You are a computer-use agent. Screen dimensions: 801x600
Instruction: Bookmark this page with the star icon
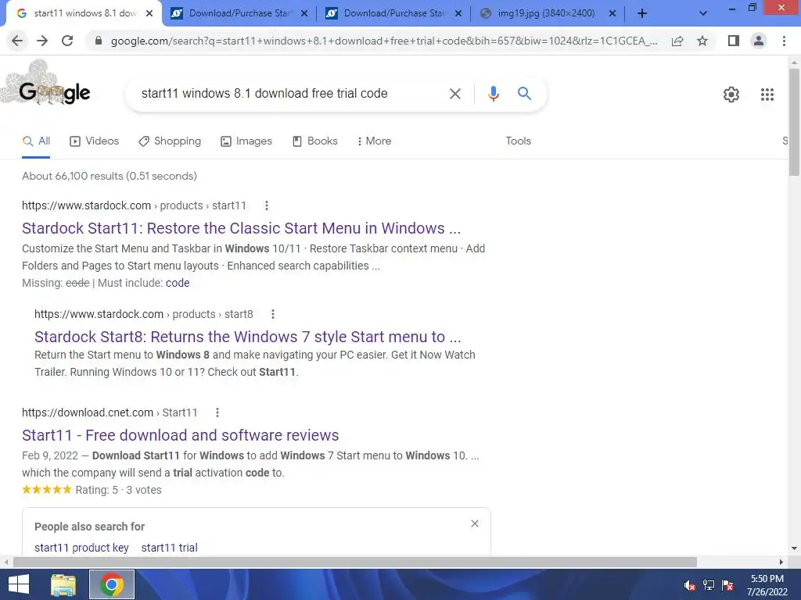(x=702, y=41)
